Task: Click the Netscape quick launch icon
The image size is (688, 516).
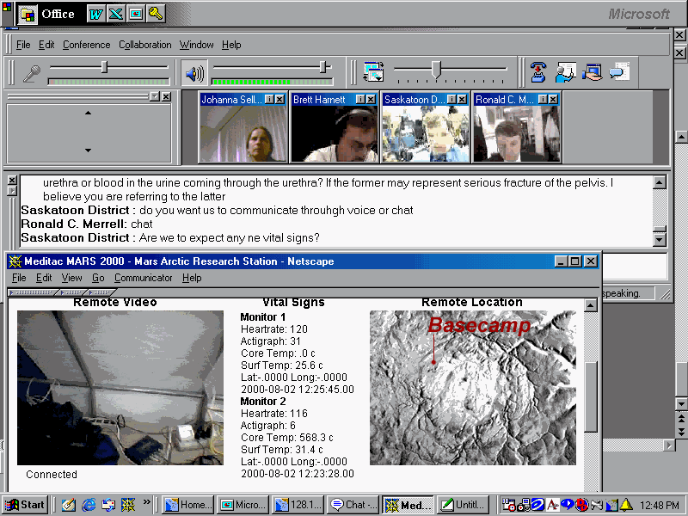Action: coord(128,505)
